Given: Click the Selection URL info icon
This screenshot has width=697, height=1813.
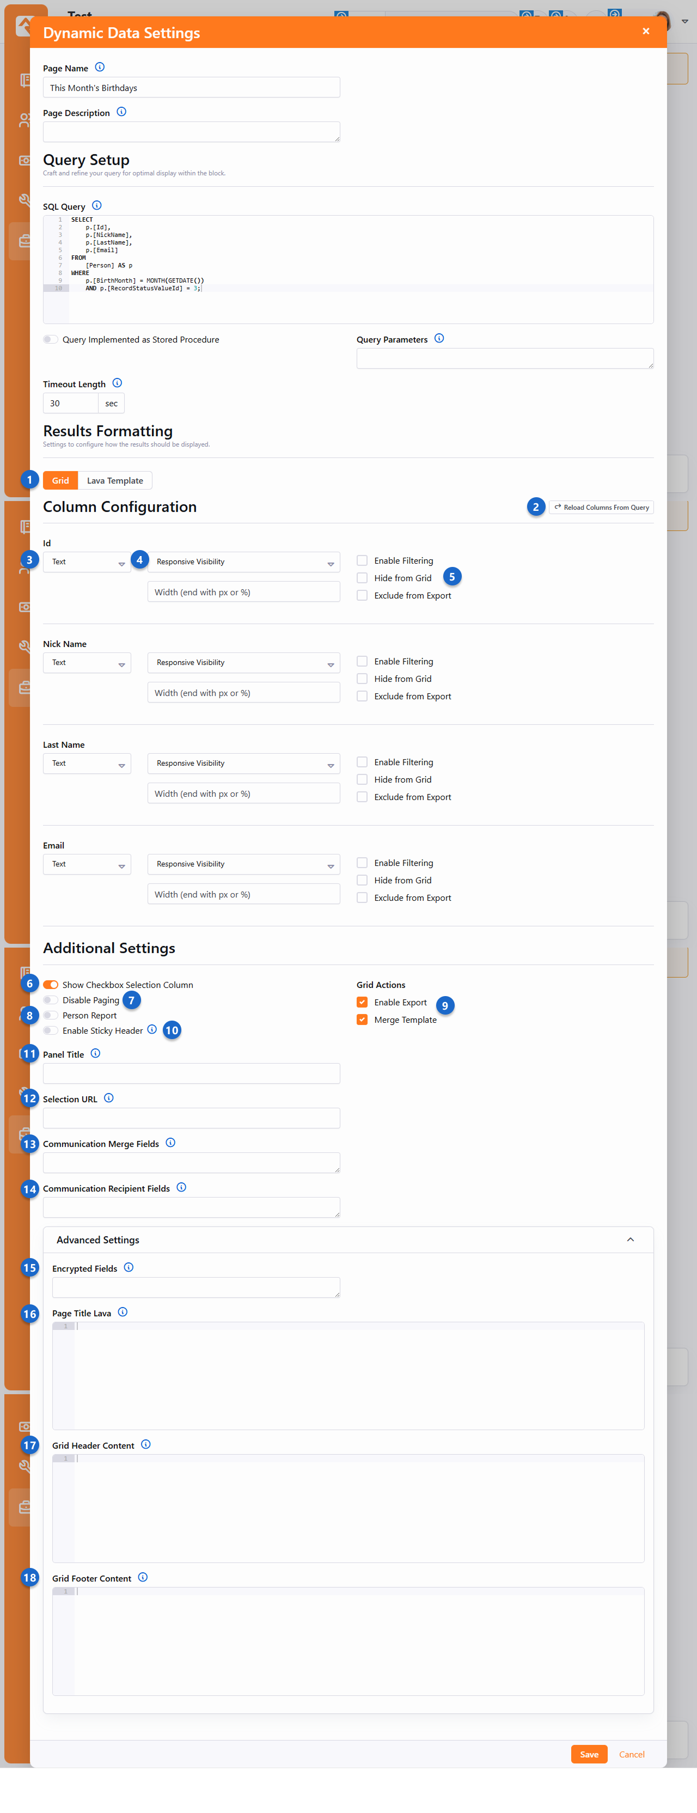Looking at the screenshot, I should tap(109, 1098).
